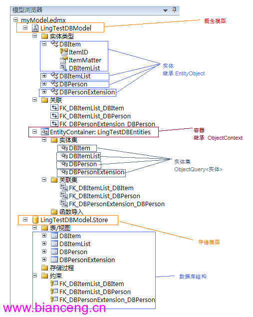The image size is (253, 317).
Task: Click the LingTestDBModel.Store database icon
Action: click(x=35, y=220)
